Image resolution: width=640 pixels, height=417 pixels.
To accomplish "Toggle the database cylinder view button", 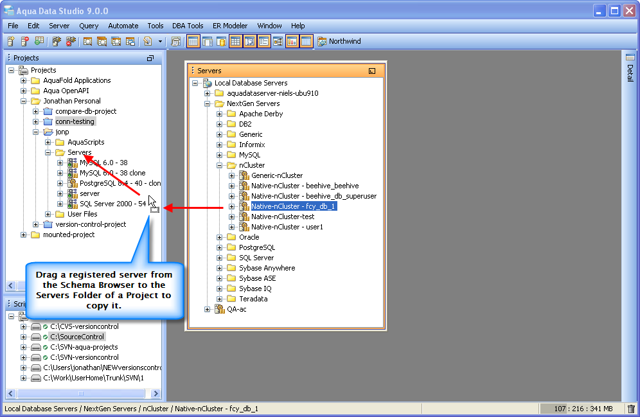I will 221,41.
